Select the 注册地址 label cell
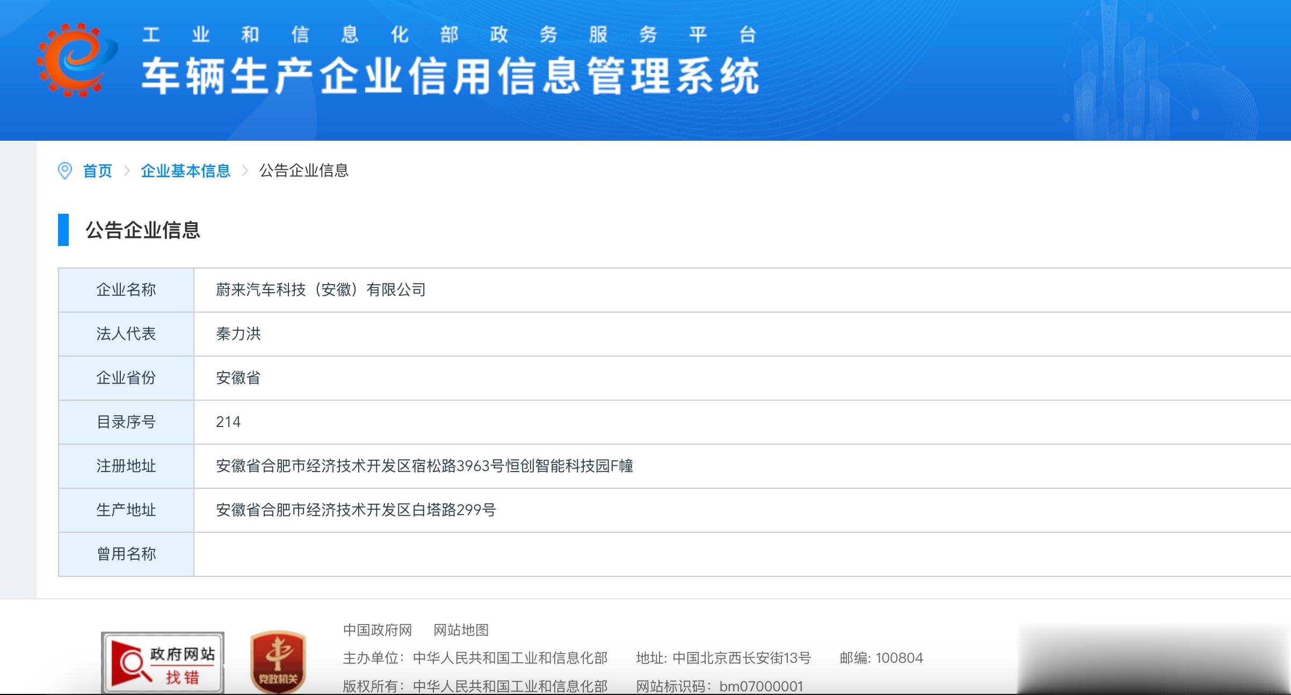Viewport: 1291px width, 695px height. pos(126,466)
